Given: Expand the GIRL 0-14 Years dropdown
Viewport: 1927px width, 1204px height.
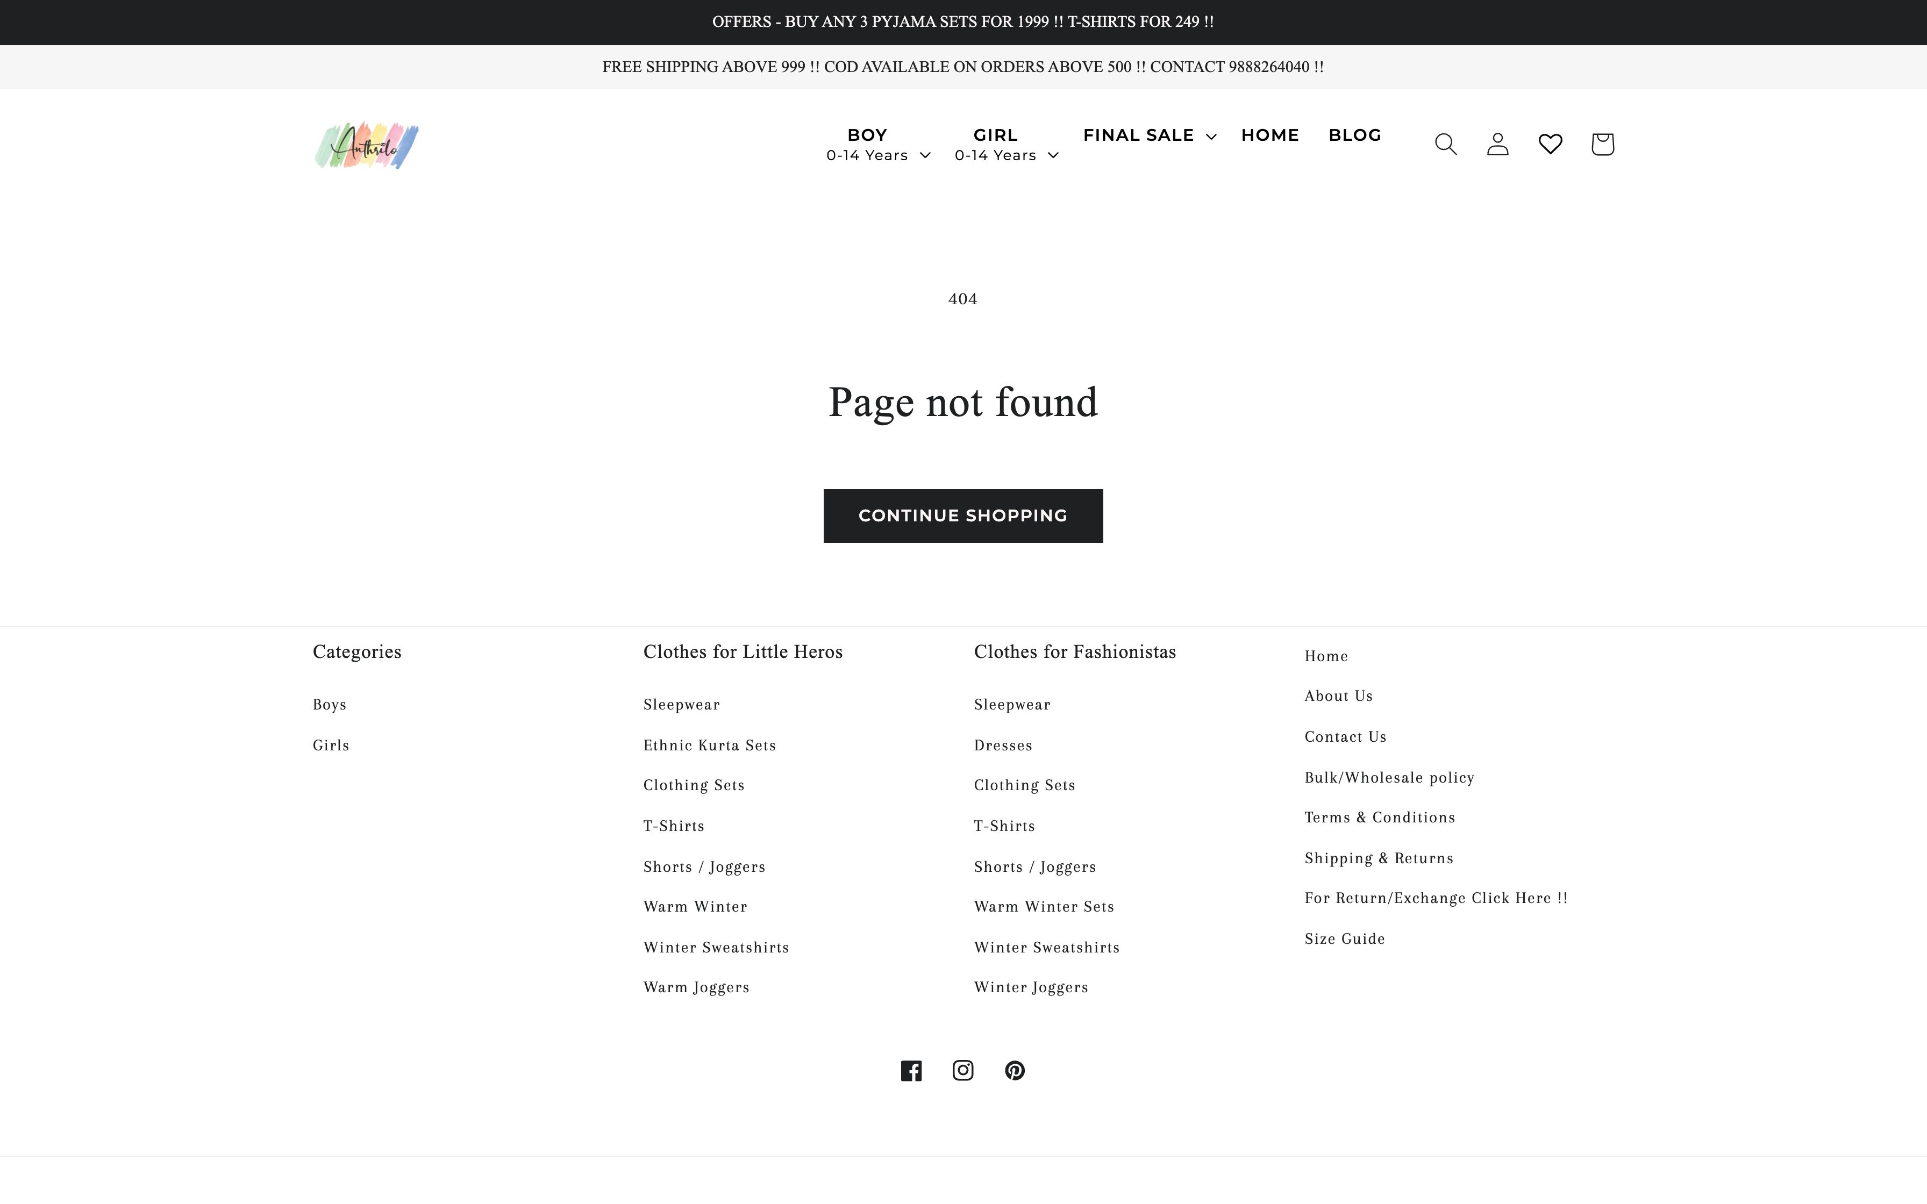Looking at the screenshot, I should coord(1005,144).
